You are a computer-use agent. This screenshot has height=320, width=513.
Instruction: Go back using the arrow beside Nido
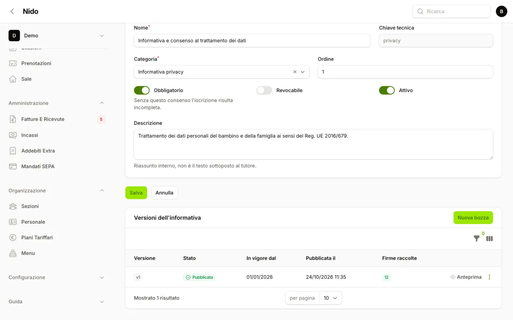(x=12, y=11)
